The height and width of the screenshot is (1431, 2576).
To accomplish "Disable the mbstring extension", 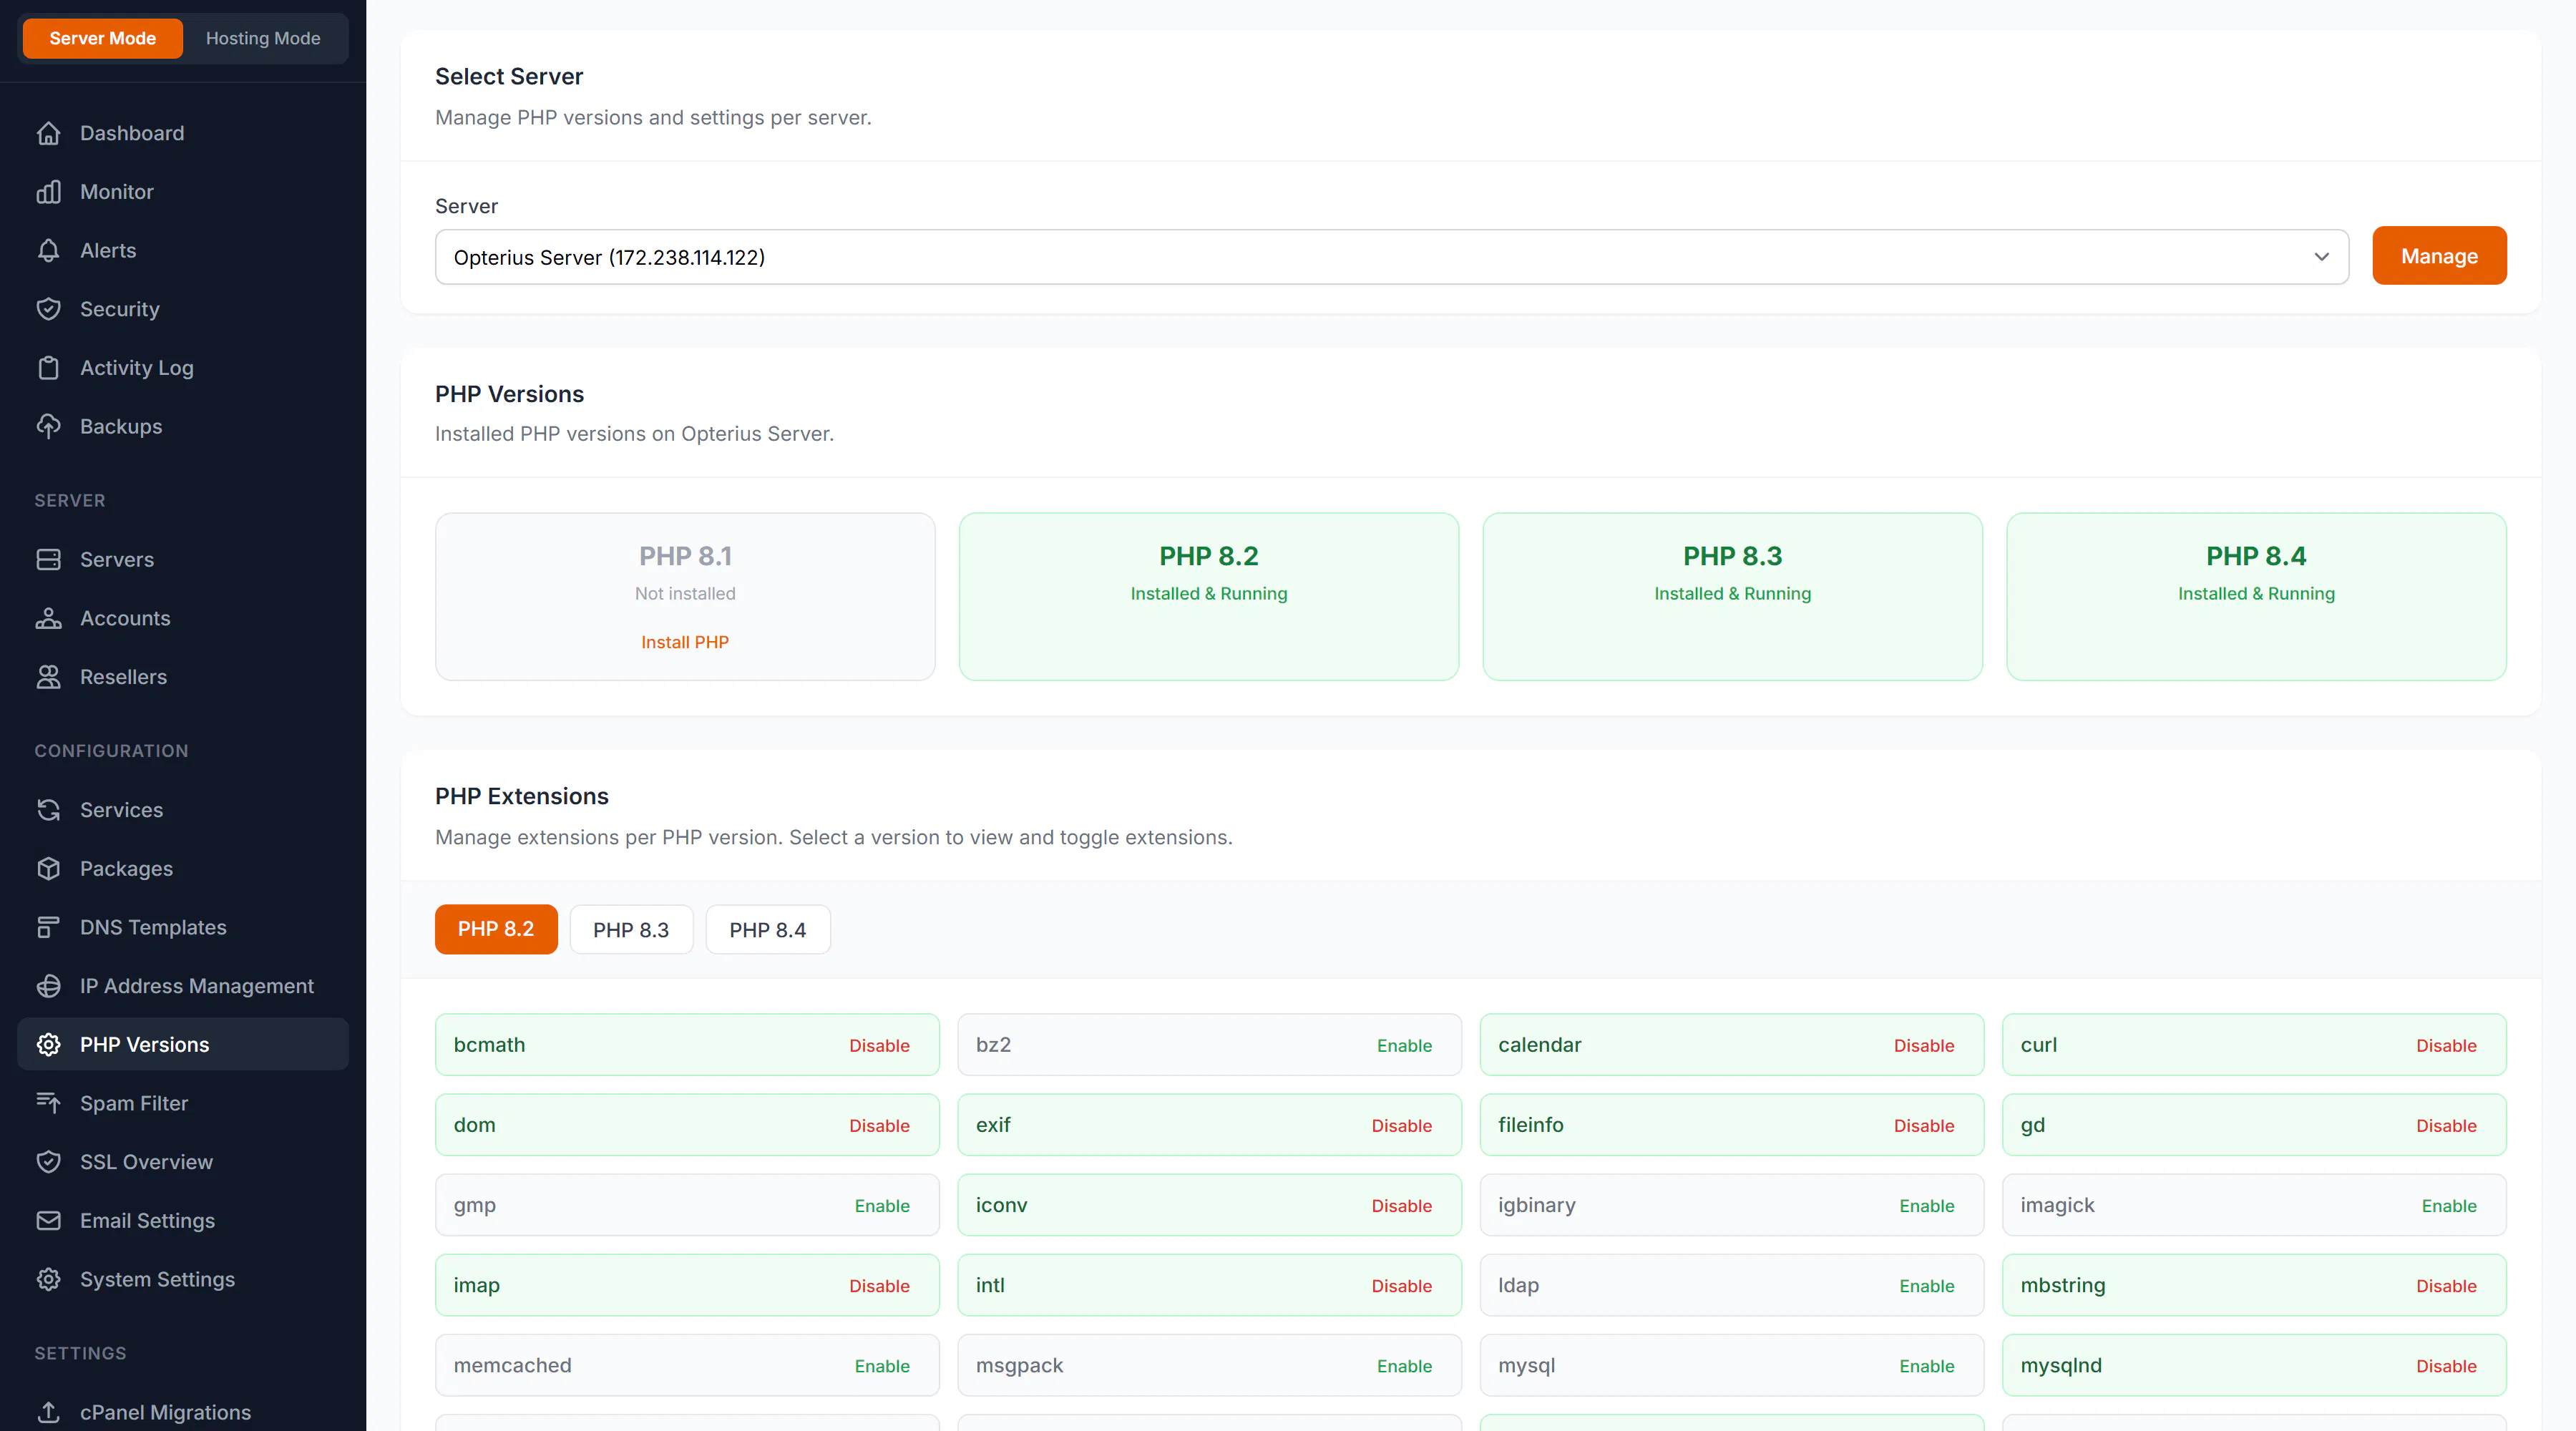I will (2446, 1285).
